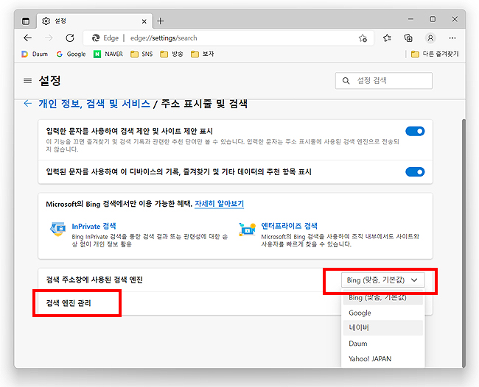Reload the page with refresh icon
The height and width of the screenshot is (387, 479).
point(70,38)
